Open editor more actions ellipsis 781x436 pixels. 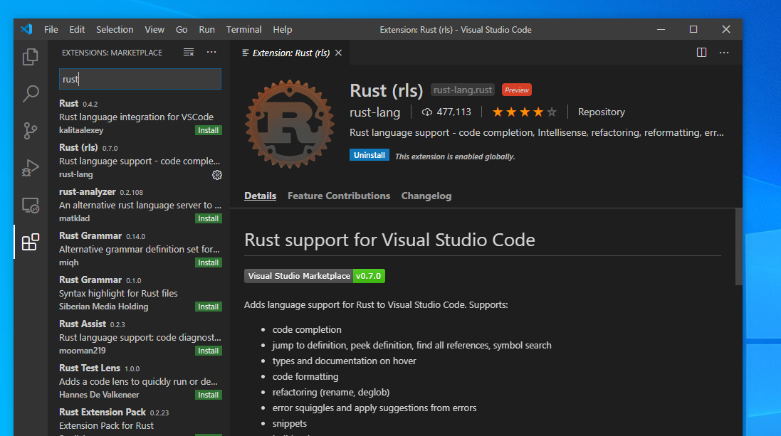point(724,52)
